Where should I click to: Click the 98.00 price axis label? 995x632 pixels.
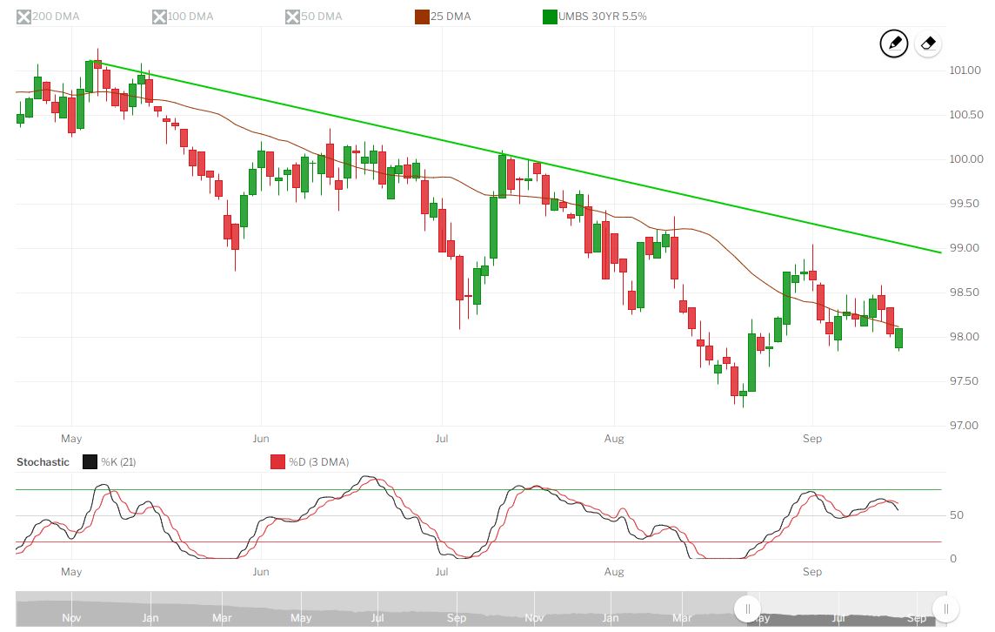pyautogui.click(x=964, y=337)
